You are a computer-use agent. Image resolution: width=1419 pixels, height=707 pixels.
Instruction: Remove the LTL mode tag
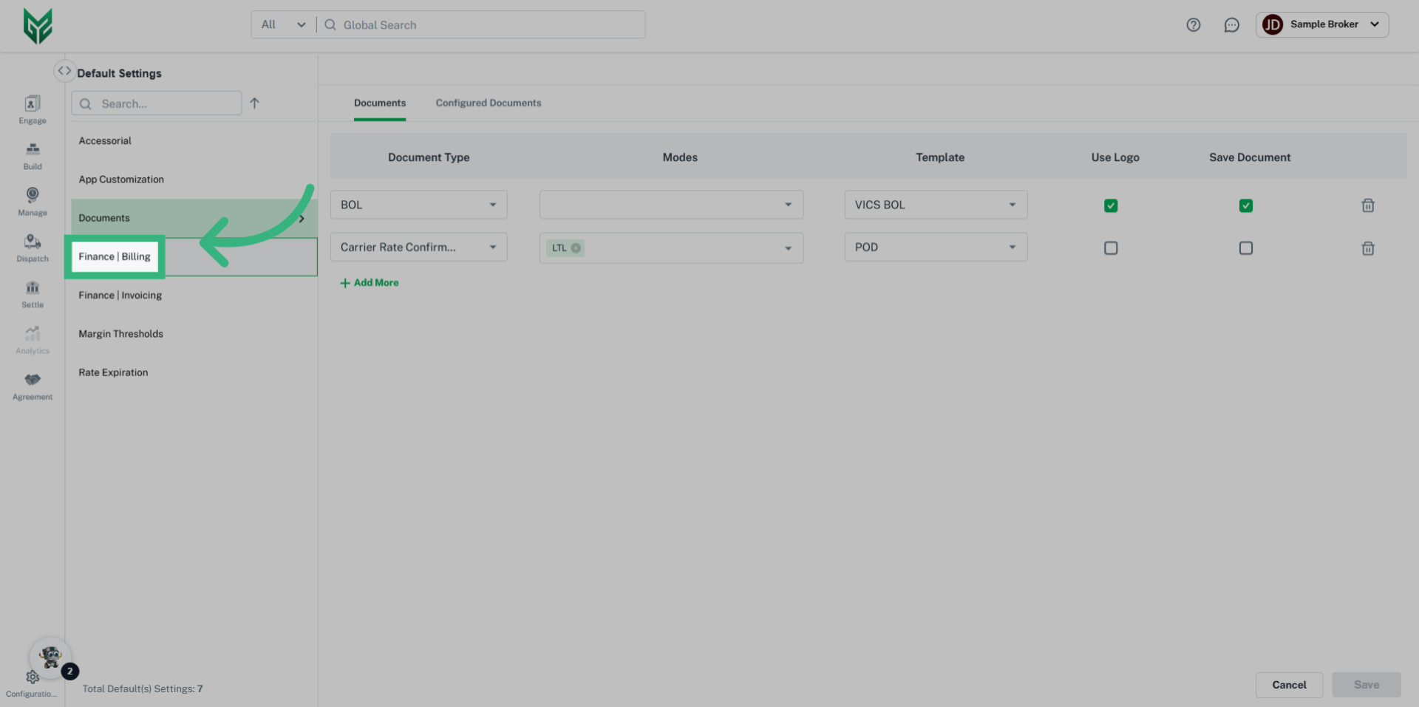click(577, 247)
